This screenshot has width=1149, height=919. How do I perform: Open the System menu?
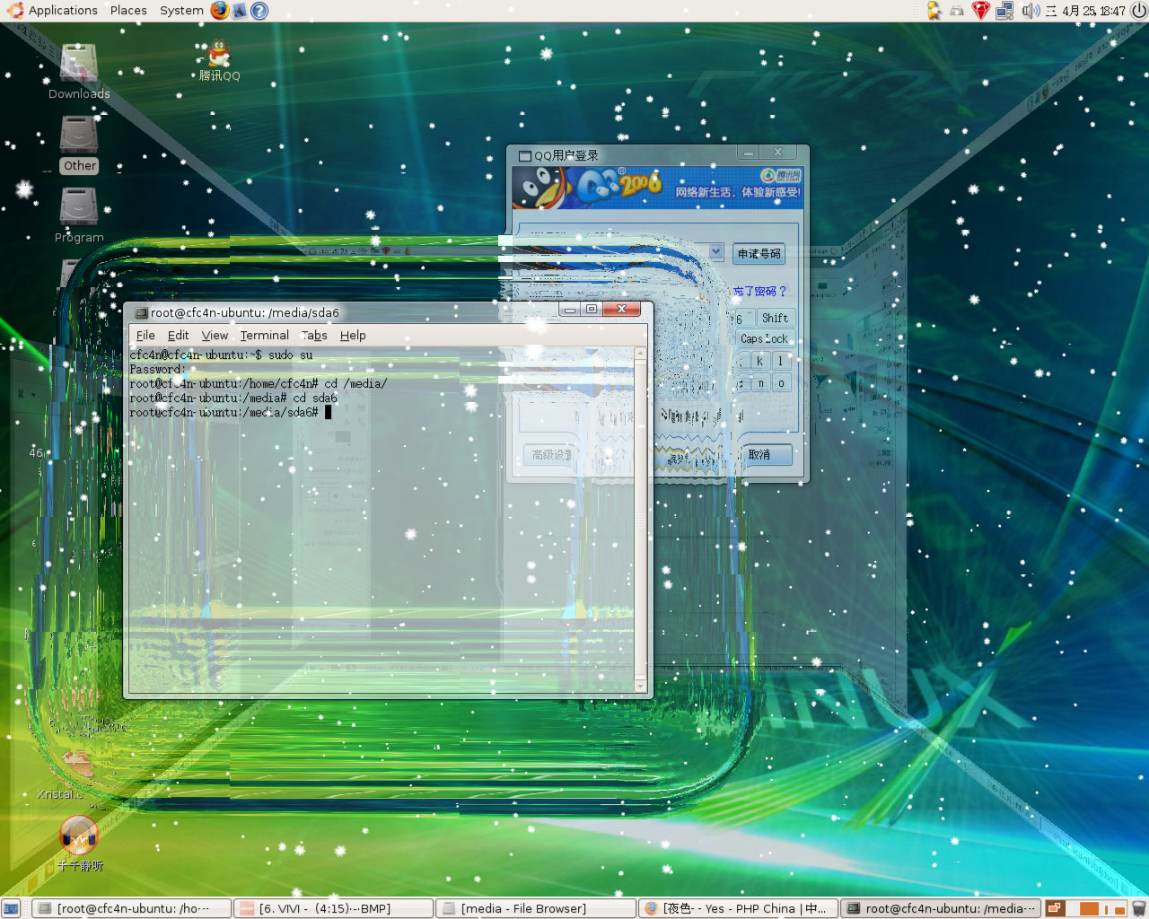pos(181,11)
